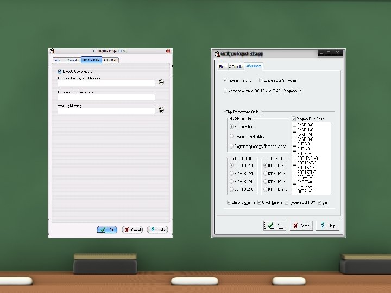
Task: Click OK in left window
Action: point(107,230)
